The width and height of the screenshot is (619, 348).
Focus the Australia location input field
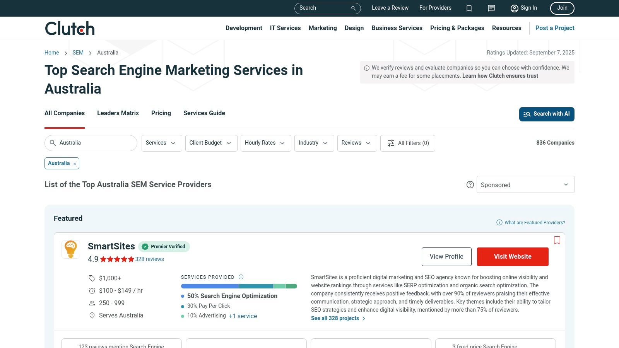pos(95,143)
